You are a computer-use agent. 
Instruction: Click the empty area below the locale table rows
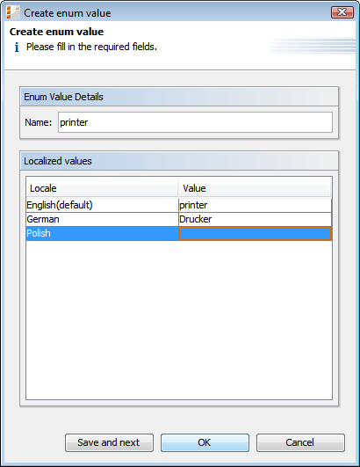pyautogui.click(x=179, y=319)
